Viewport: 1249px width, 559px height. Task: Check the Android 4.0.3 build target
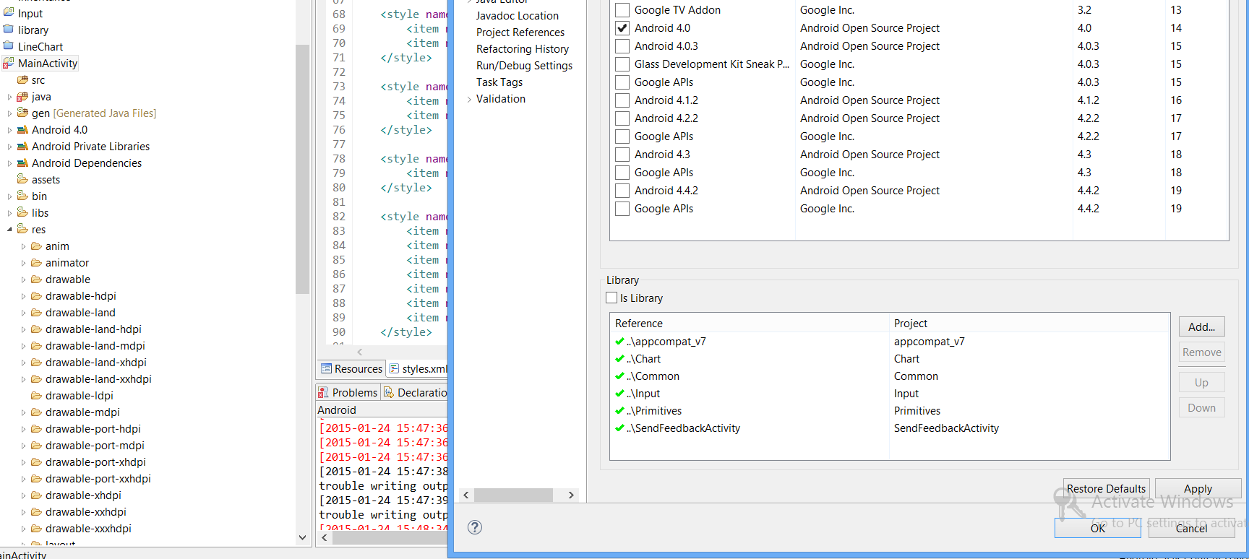(x=622, y=46)
